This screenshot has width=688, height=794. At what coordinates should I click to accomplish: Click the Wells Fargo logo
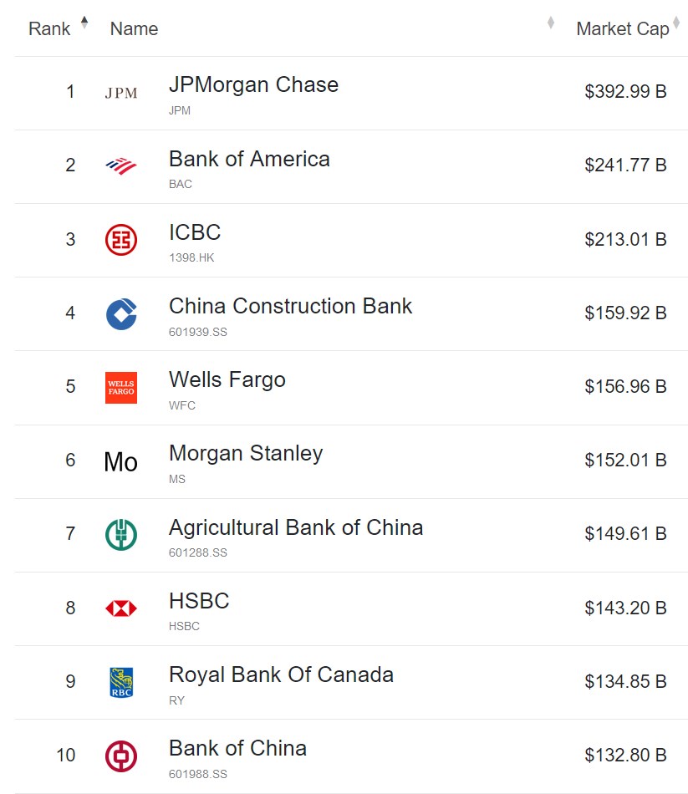point(121,388)
